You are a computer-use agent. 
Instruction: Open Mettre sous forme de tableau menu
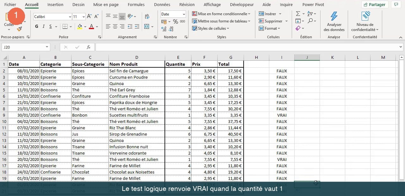tap(221, 21)
